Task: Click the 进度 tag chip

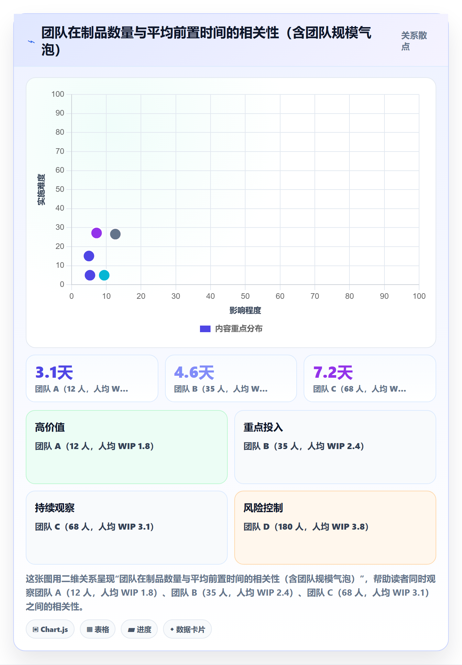Action: pyautogui.click(x=139, y=629)
